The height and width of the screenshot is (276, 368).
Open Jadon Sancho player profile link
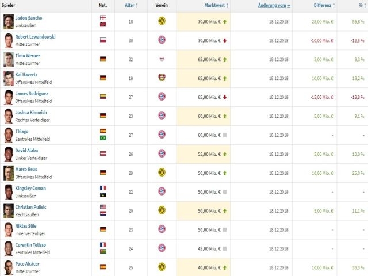29,18
